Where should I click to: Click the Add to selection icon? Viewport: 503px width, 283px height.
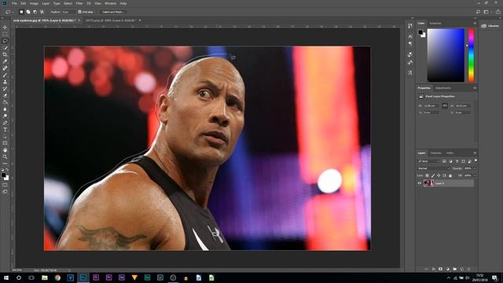[x=28, y=12]
